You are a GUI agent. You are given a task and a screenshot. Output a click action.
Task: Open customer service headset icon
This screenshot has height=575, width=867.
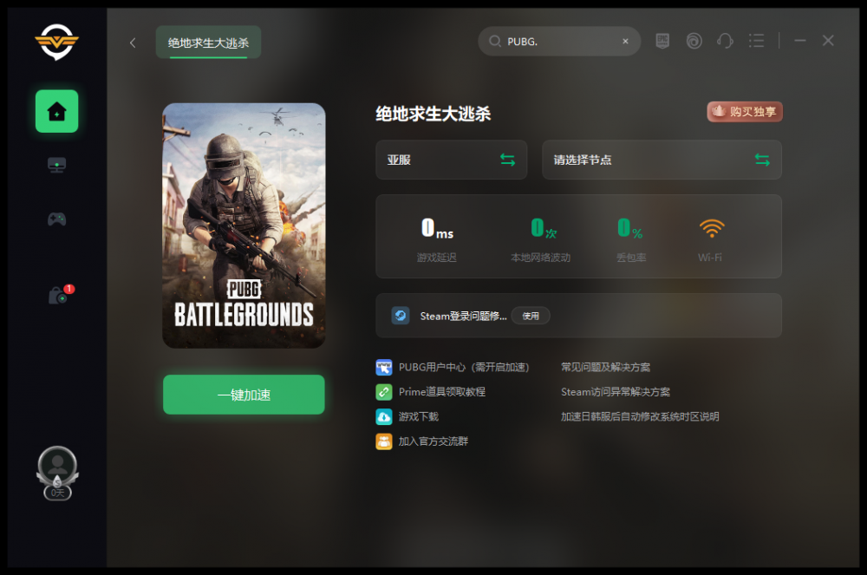(x=725, y=41)
